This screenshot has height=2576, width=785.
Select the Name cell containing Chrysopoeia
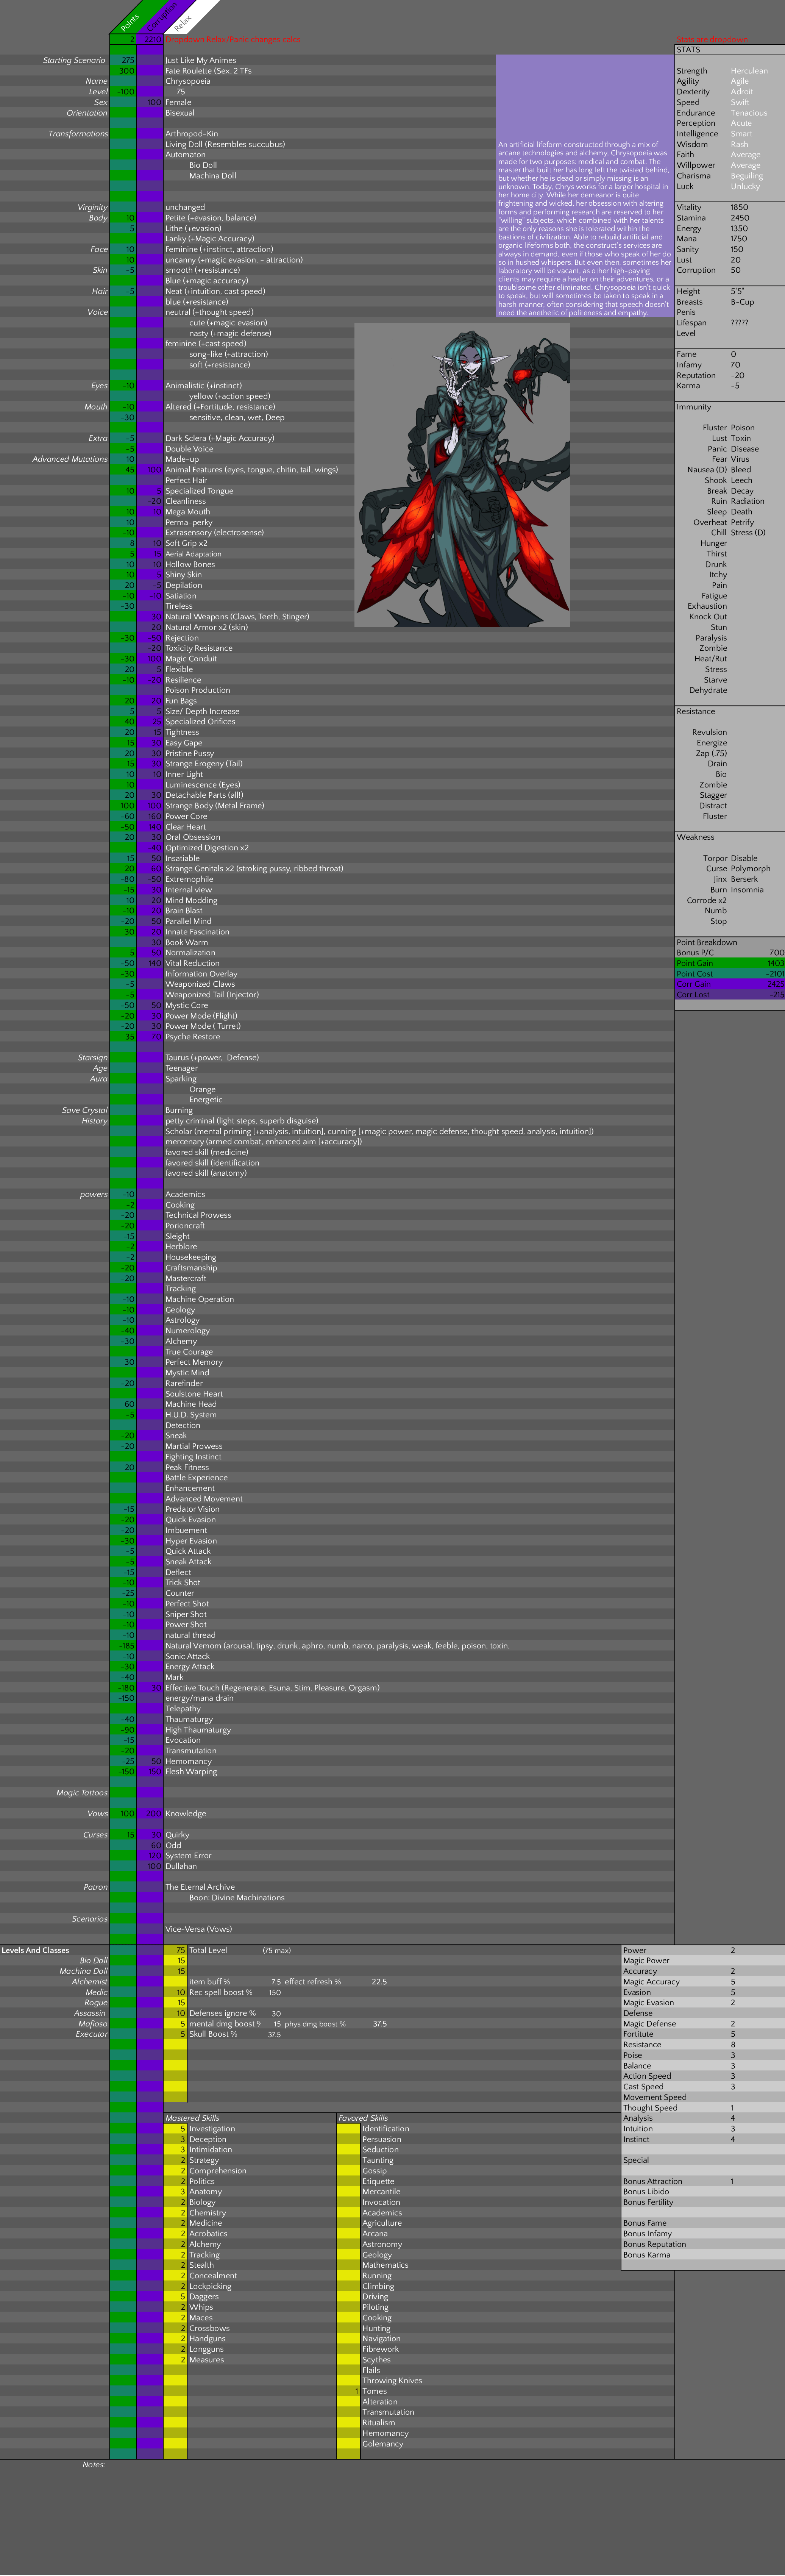pyautogui.click(x=188, y=81)
